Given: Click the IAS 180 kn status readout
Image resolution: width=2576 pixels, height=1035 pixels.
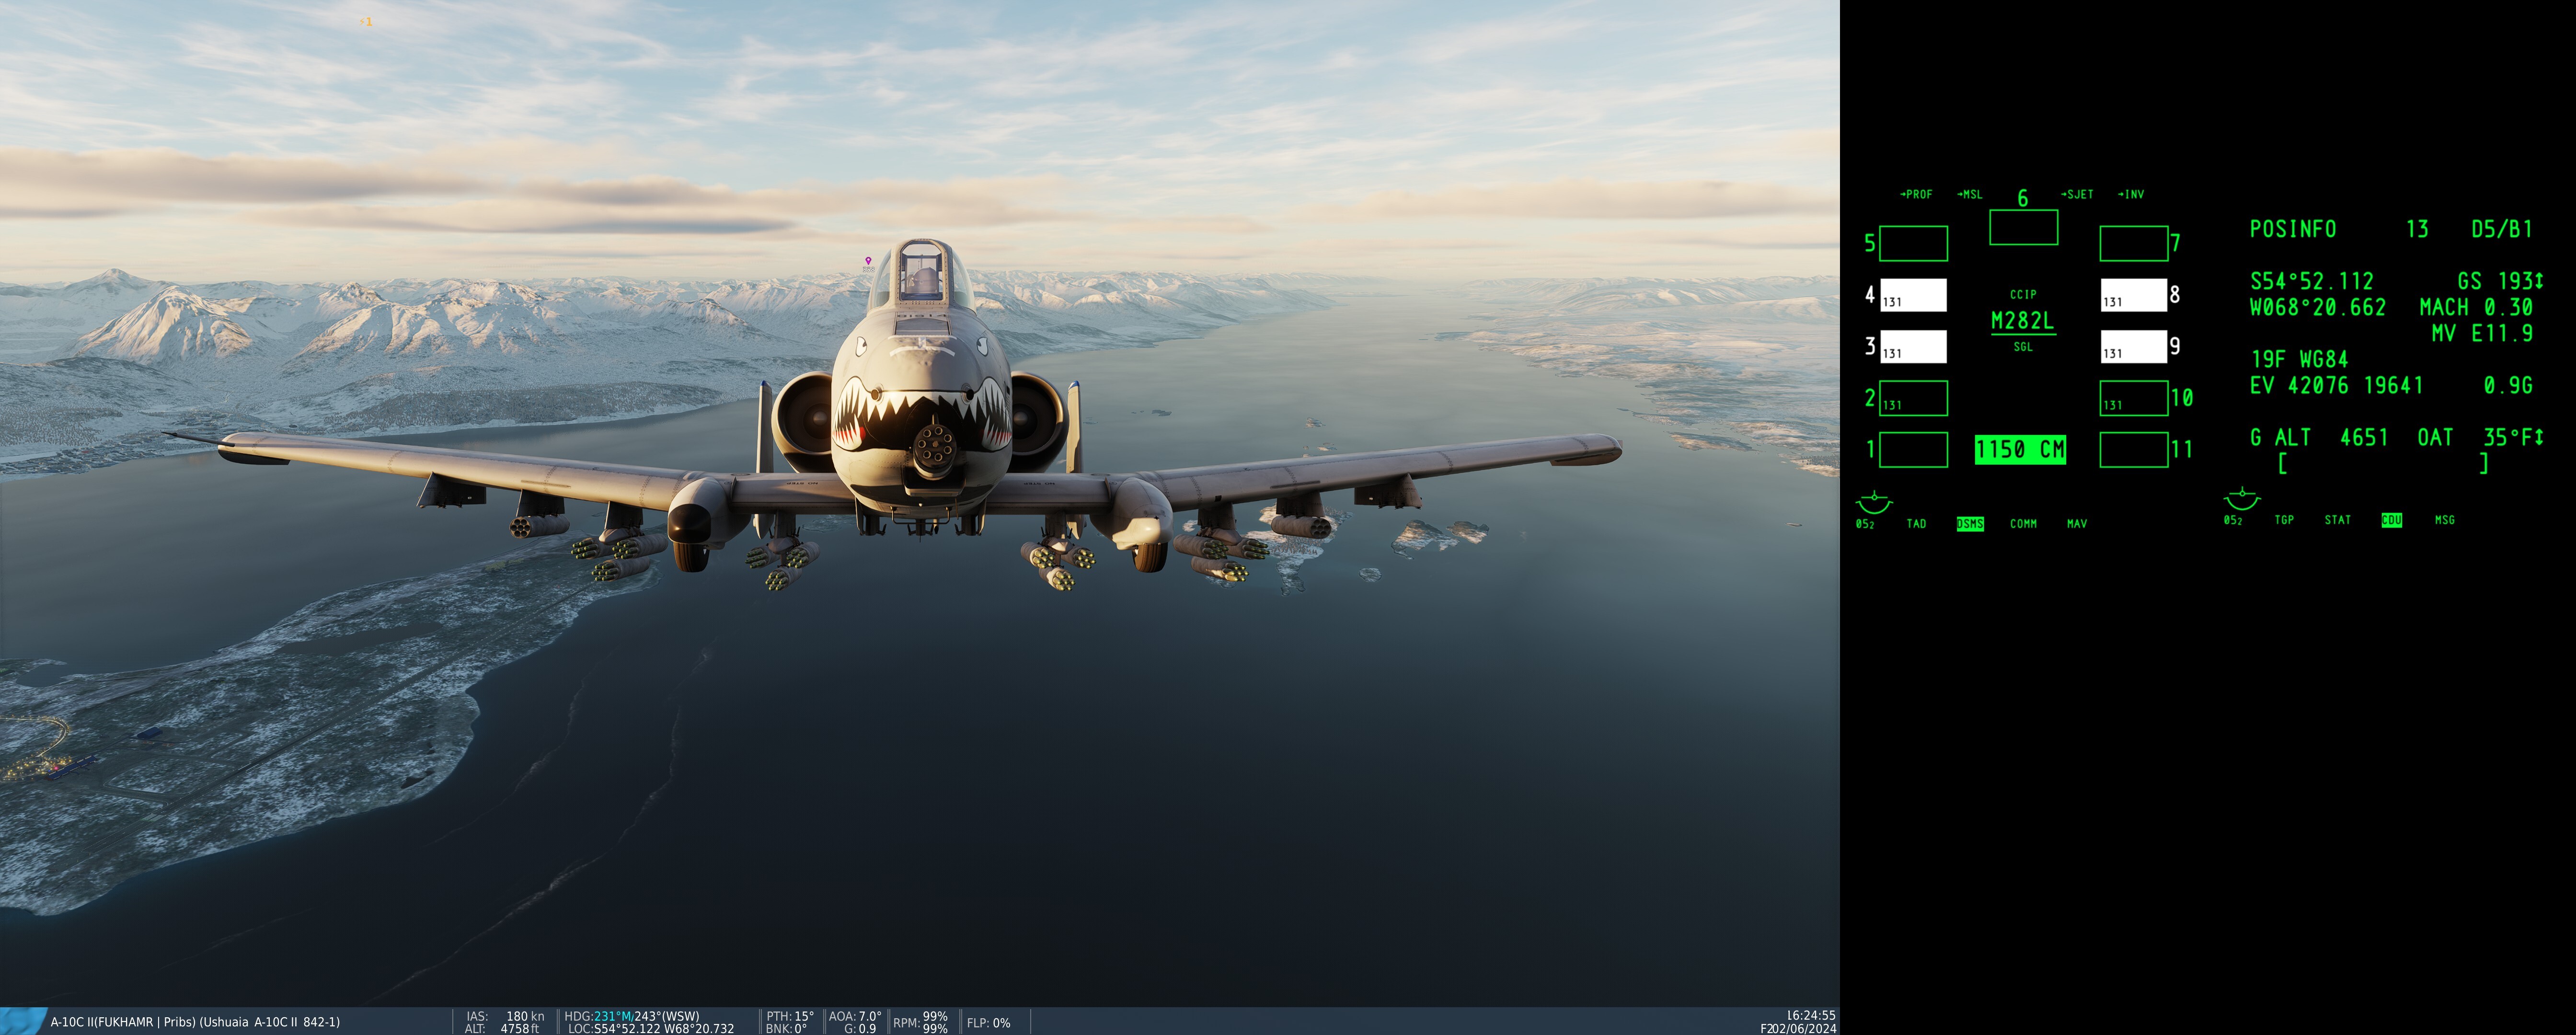Looking at the screenshot, I should (505, 1016).
